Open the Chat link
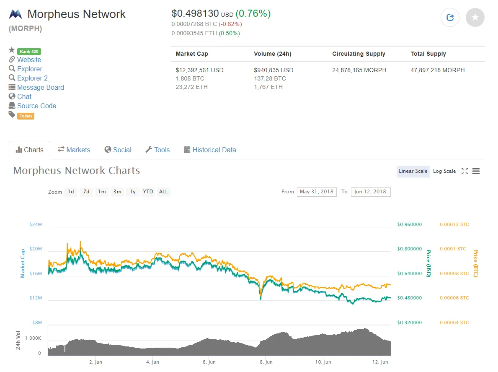The width and height of the screenshot is (498, 372). tap(24, 96)
